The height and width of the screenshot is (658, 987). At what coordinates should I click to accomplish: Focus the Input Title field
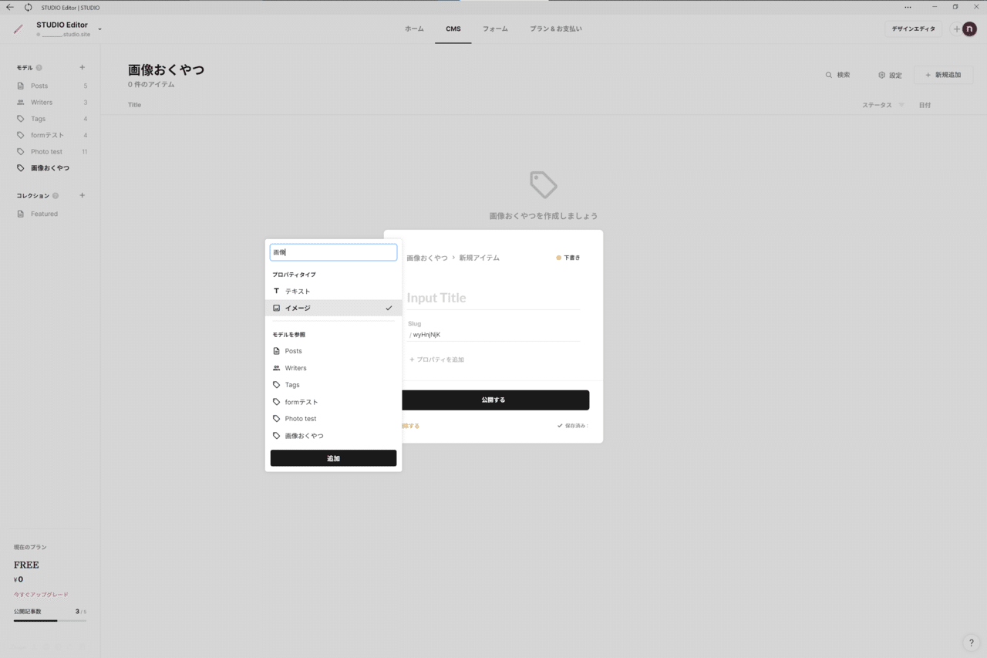pyautogui.click(x=493, y=298)
